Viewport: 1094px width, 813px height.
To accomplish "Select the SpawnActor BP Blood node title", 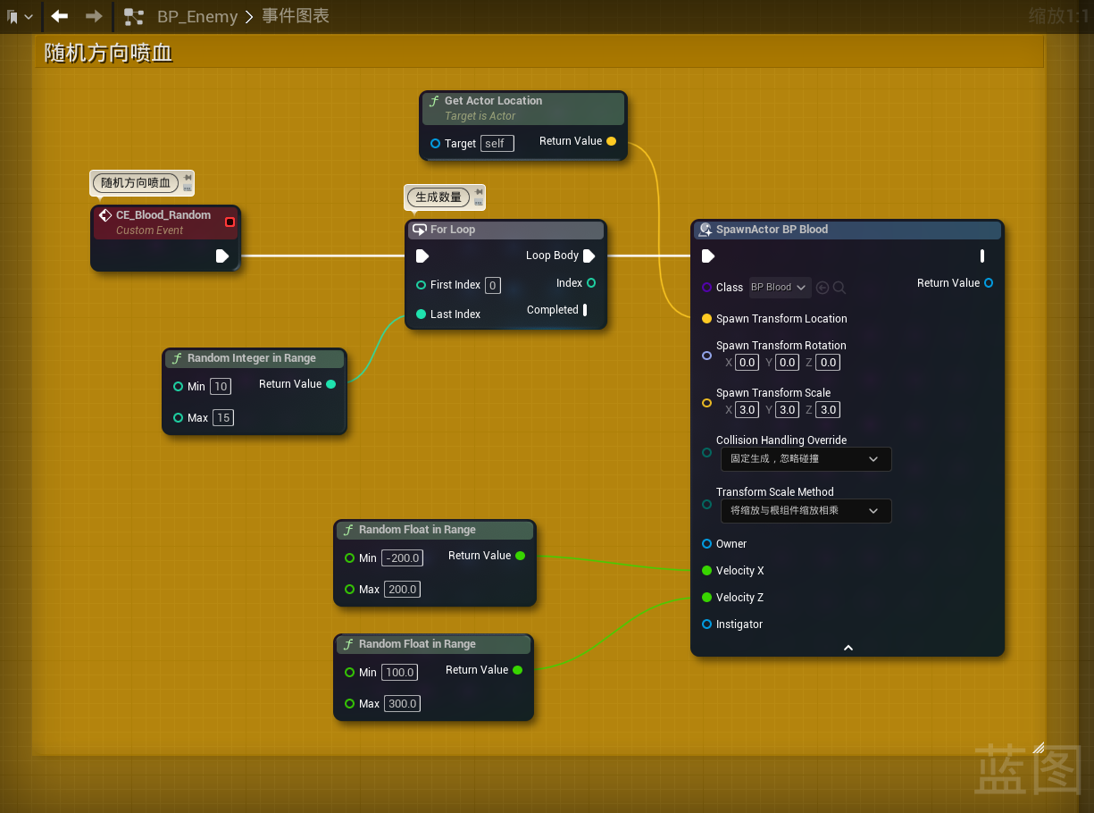I will [x=772, y=230].
